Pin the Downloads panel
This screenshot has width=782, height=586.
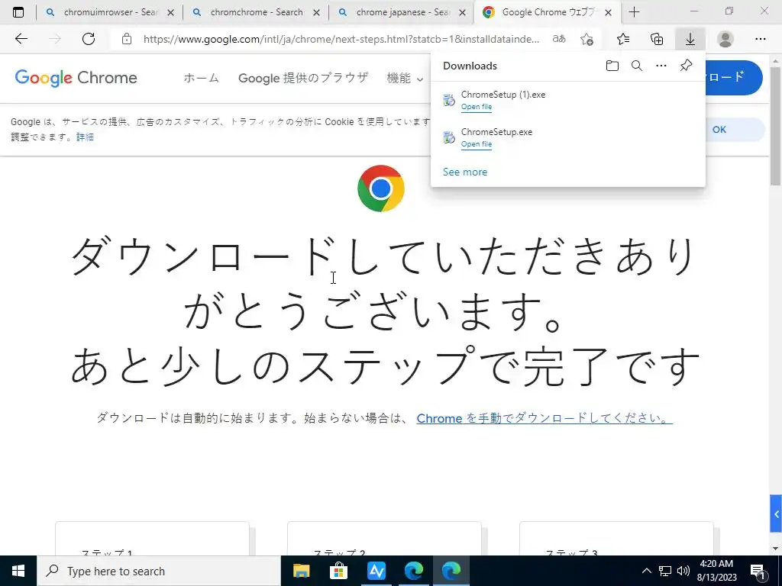(x=687, y=66)
